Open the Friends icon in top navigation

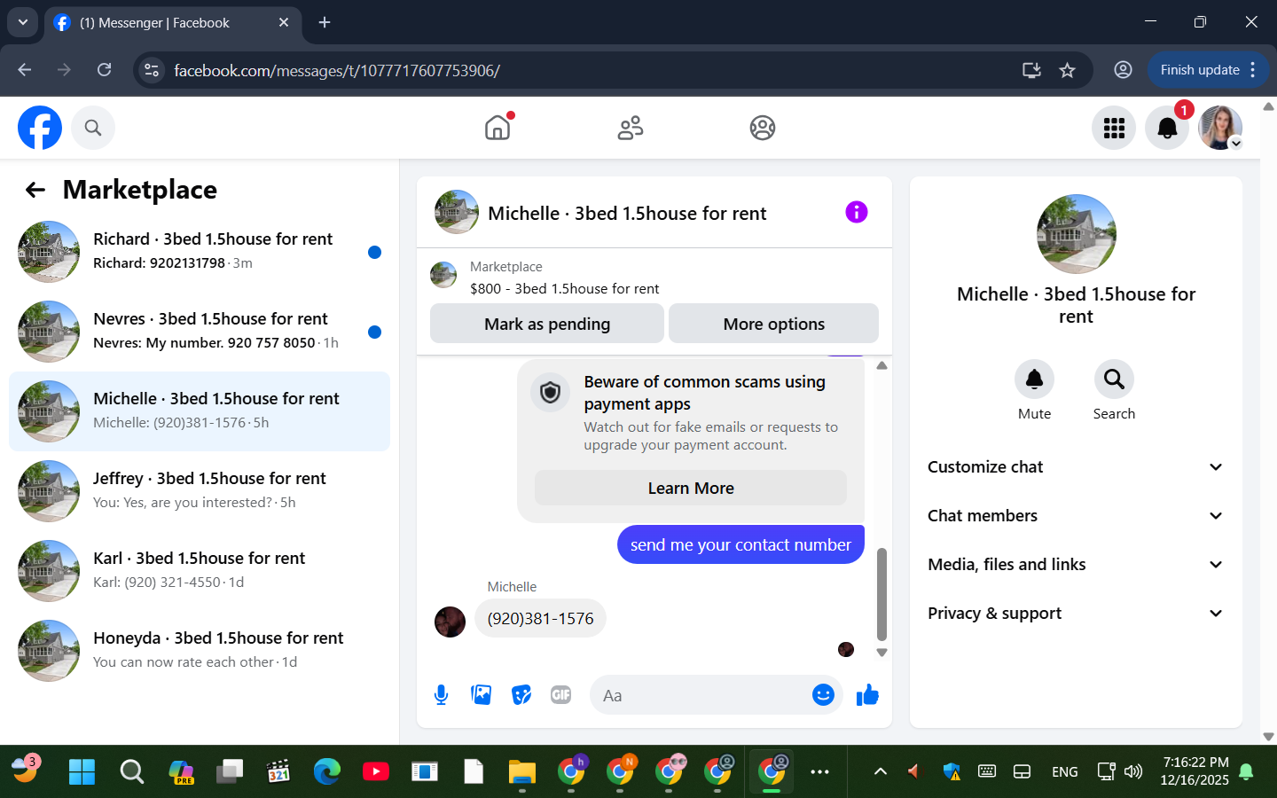pyautogui.click(x=631, y=128)
